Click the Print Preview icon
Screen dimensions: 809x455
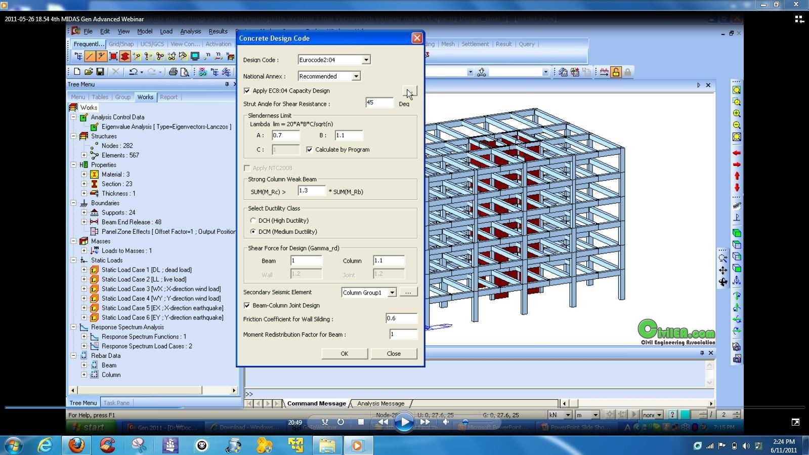(185, 72)
